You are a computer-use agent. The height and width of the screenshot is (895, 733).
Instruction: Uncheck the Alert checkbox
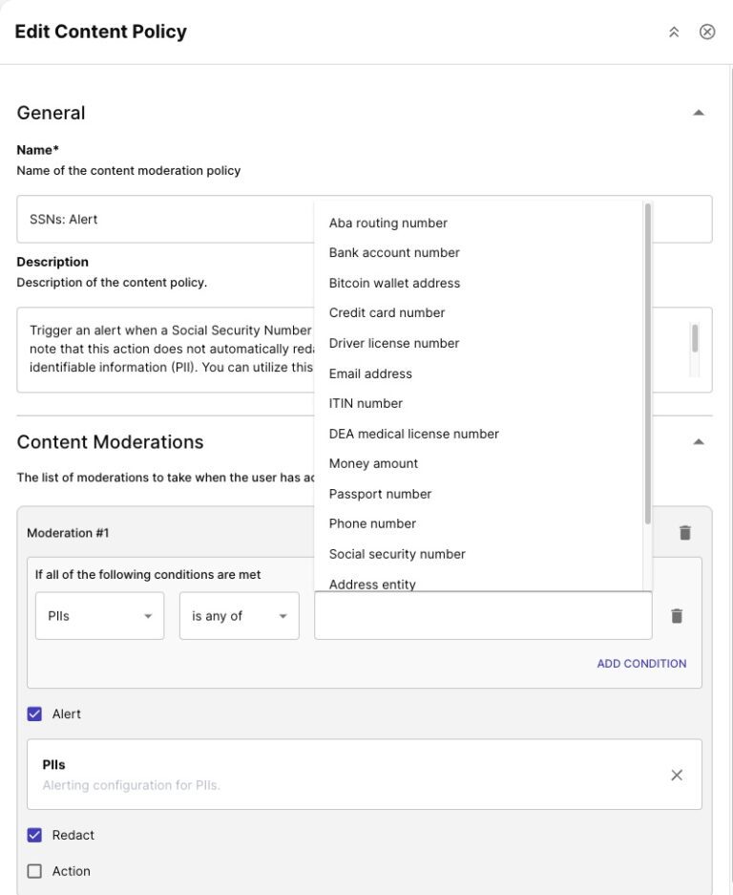(35, 714)
